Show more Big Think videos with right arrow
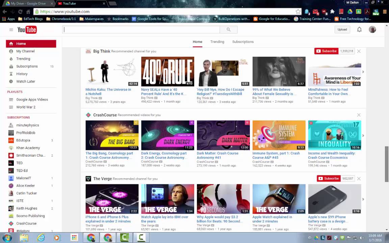Viewport: 389px width, 243px height. pyautogui.click(x=363, y=72)
